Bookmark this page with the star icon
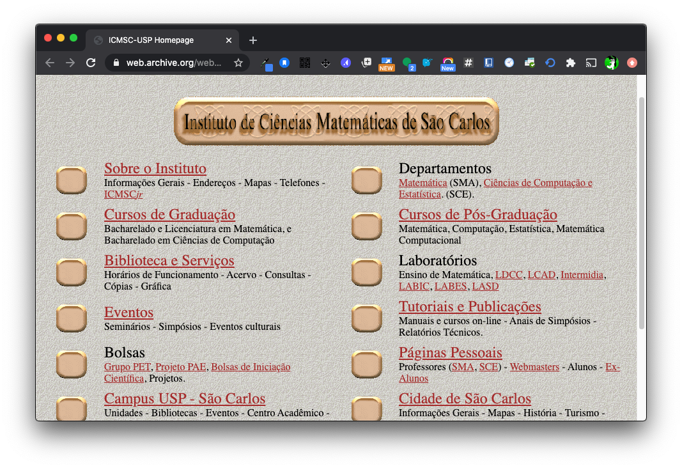The width and height of the screenshot is (682, 468). 238,63
